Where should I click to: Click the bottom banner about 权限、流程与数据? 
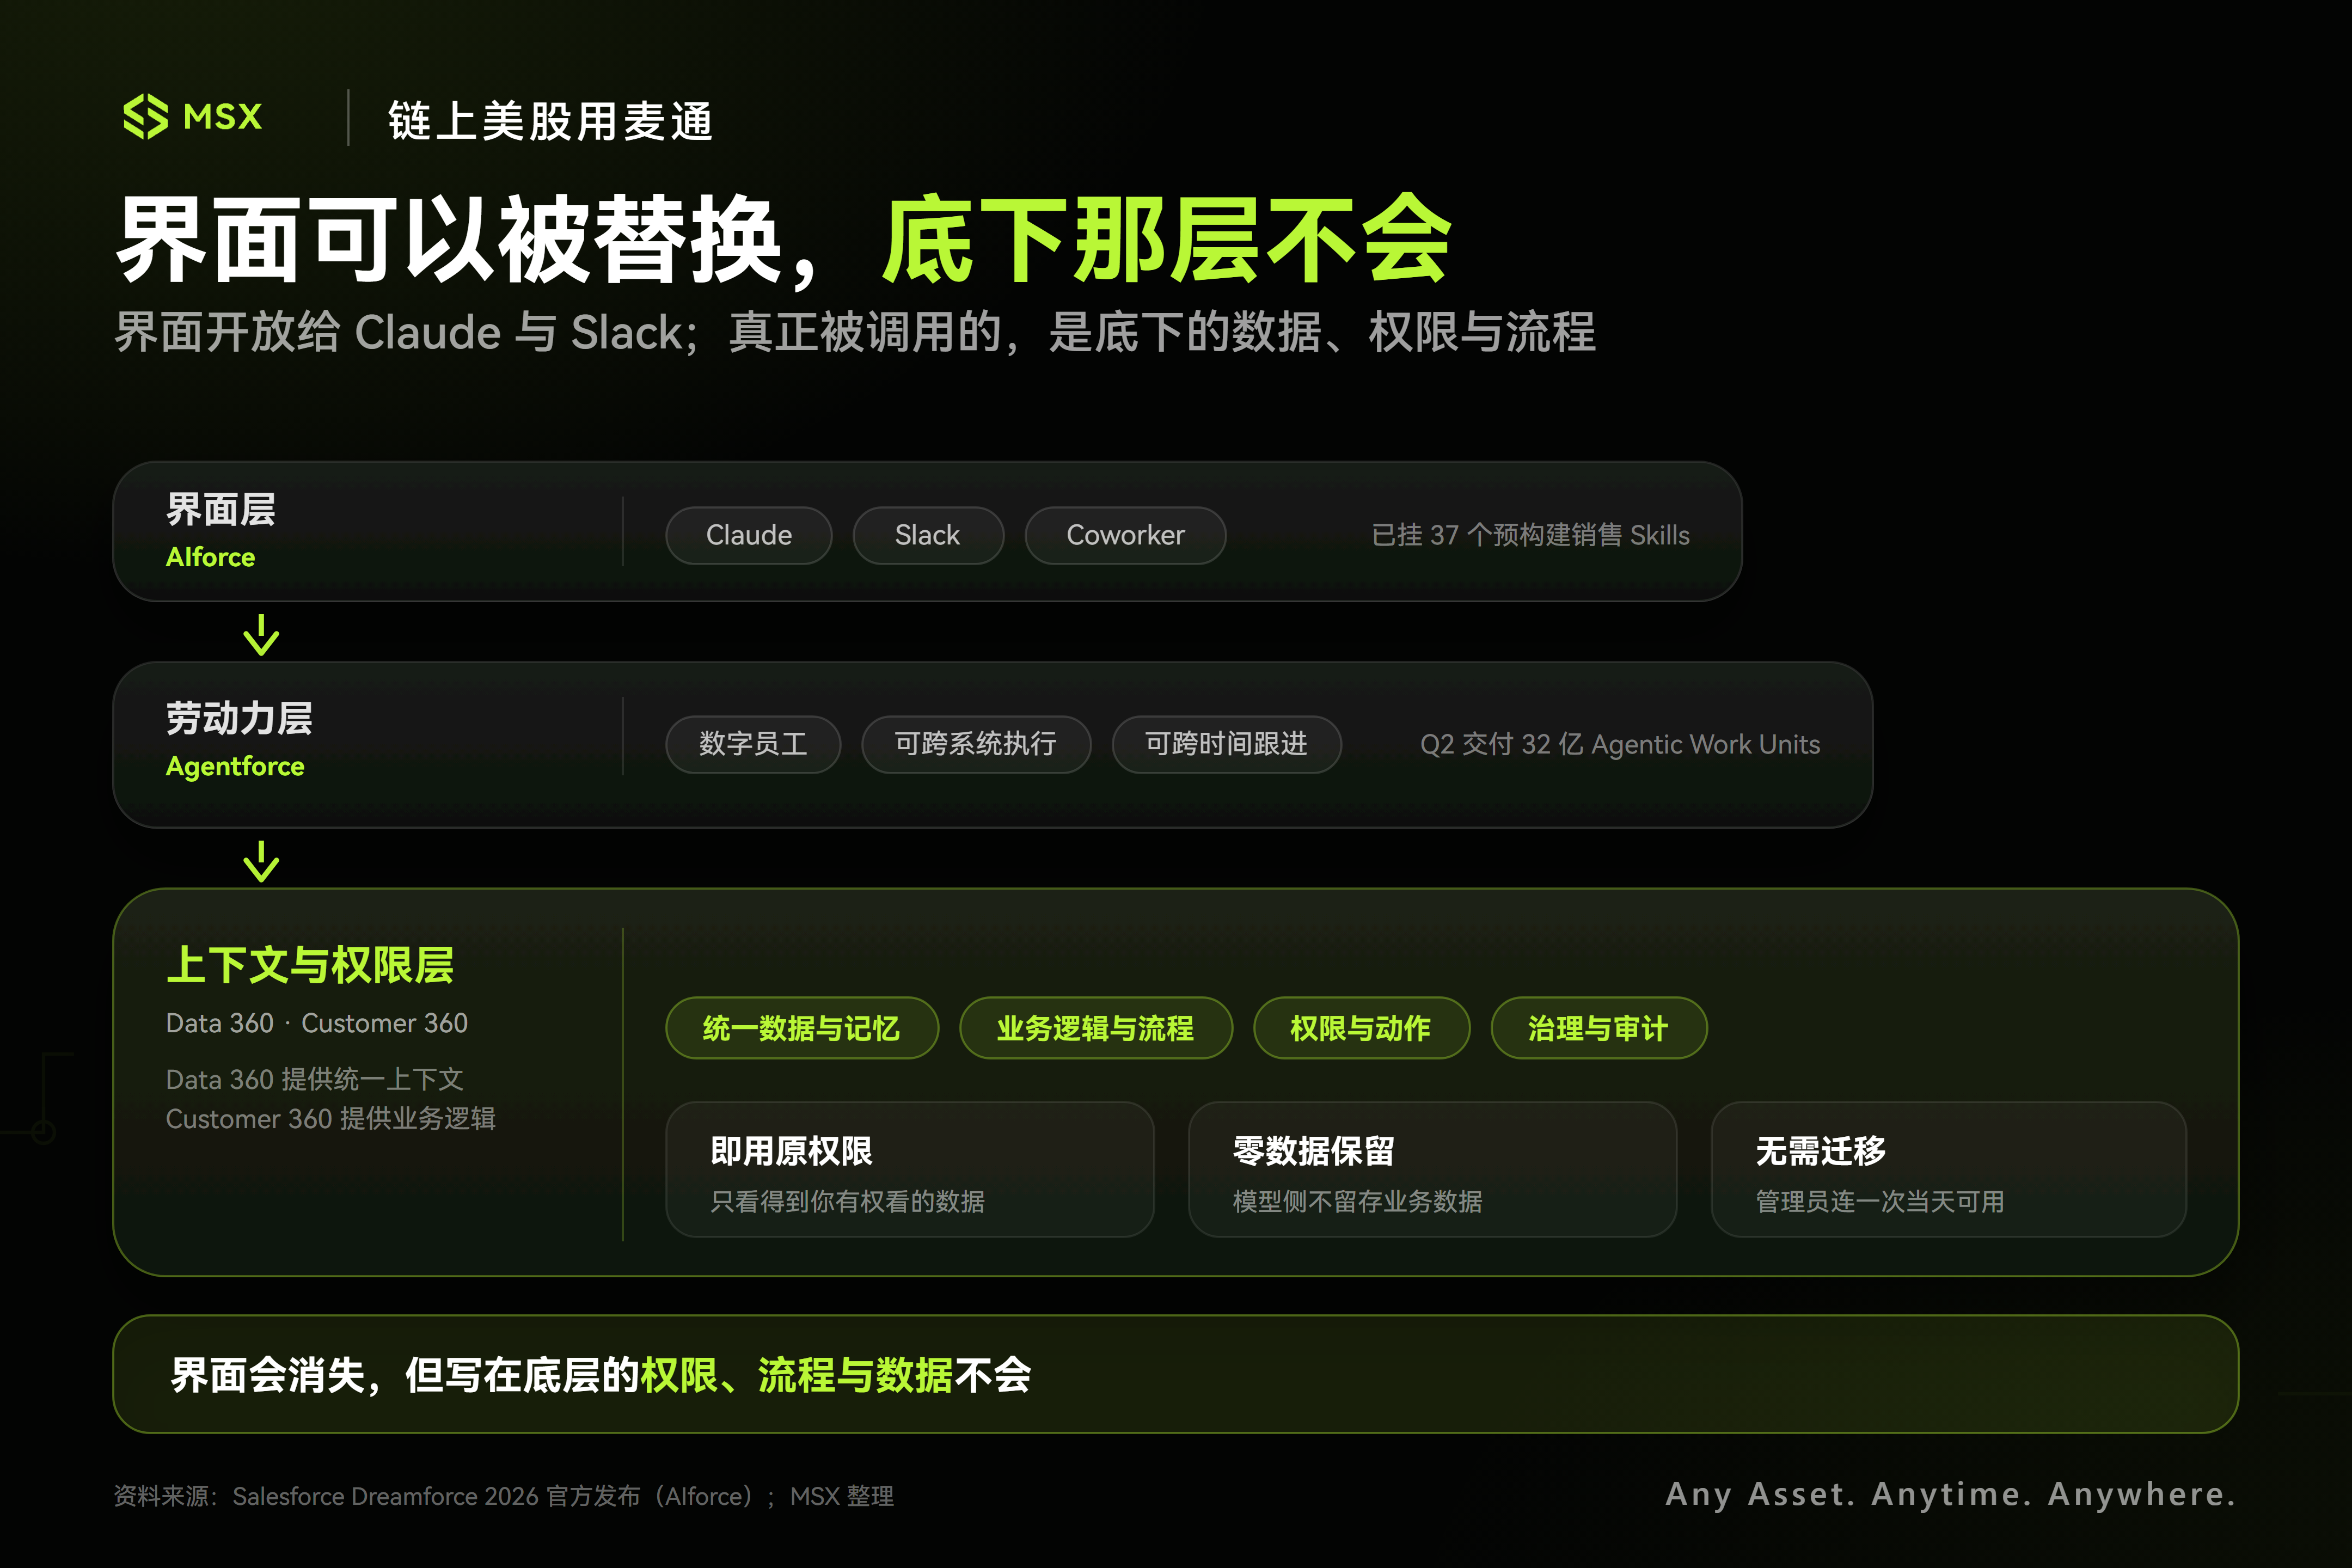[x=1175, y=1374]
